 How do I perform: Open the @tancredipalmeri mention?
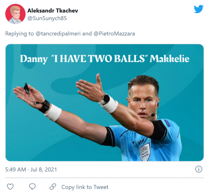[58, 34]
